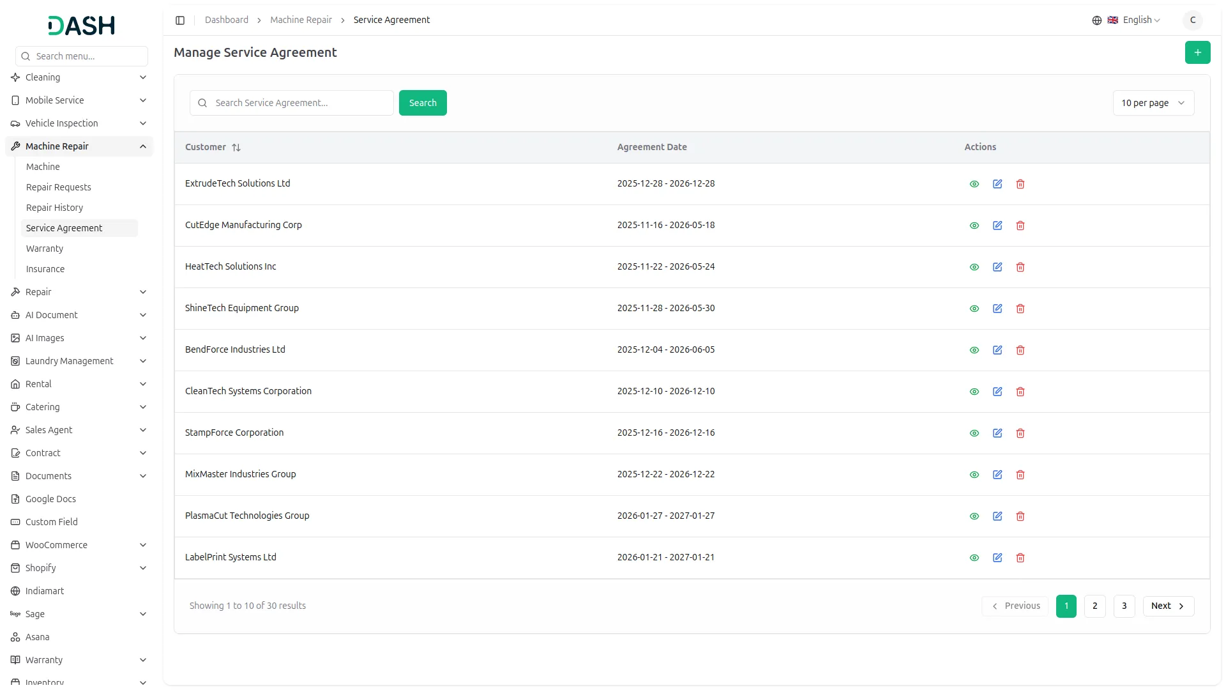
Task: Open the English language selector
Action: point(1126,20)
